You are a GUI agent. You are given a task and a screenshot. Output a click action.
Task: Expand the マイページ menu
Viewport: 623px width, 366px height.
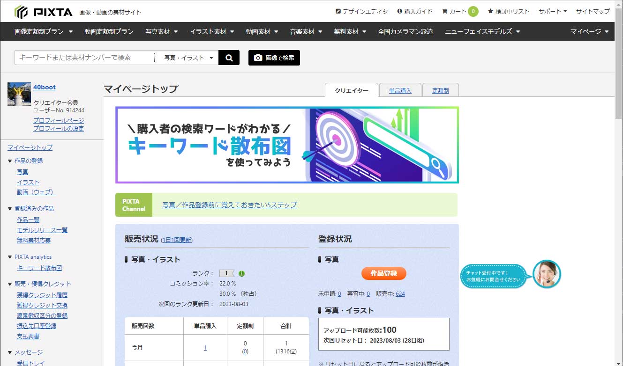[x=589, y=31]
